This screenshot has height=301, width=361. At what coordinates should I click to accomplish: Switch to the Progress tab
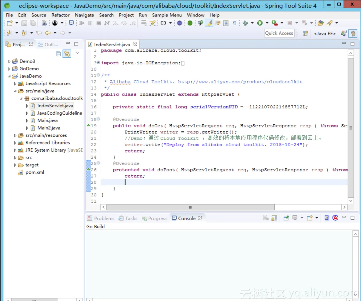154,218
